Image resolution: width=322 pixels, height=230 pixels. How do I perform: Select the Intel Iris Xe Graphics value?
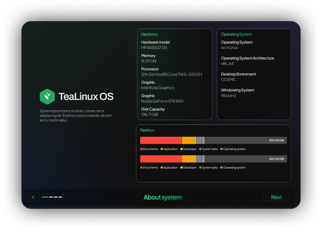coord(157,88)
